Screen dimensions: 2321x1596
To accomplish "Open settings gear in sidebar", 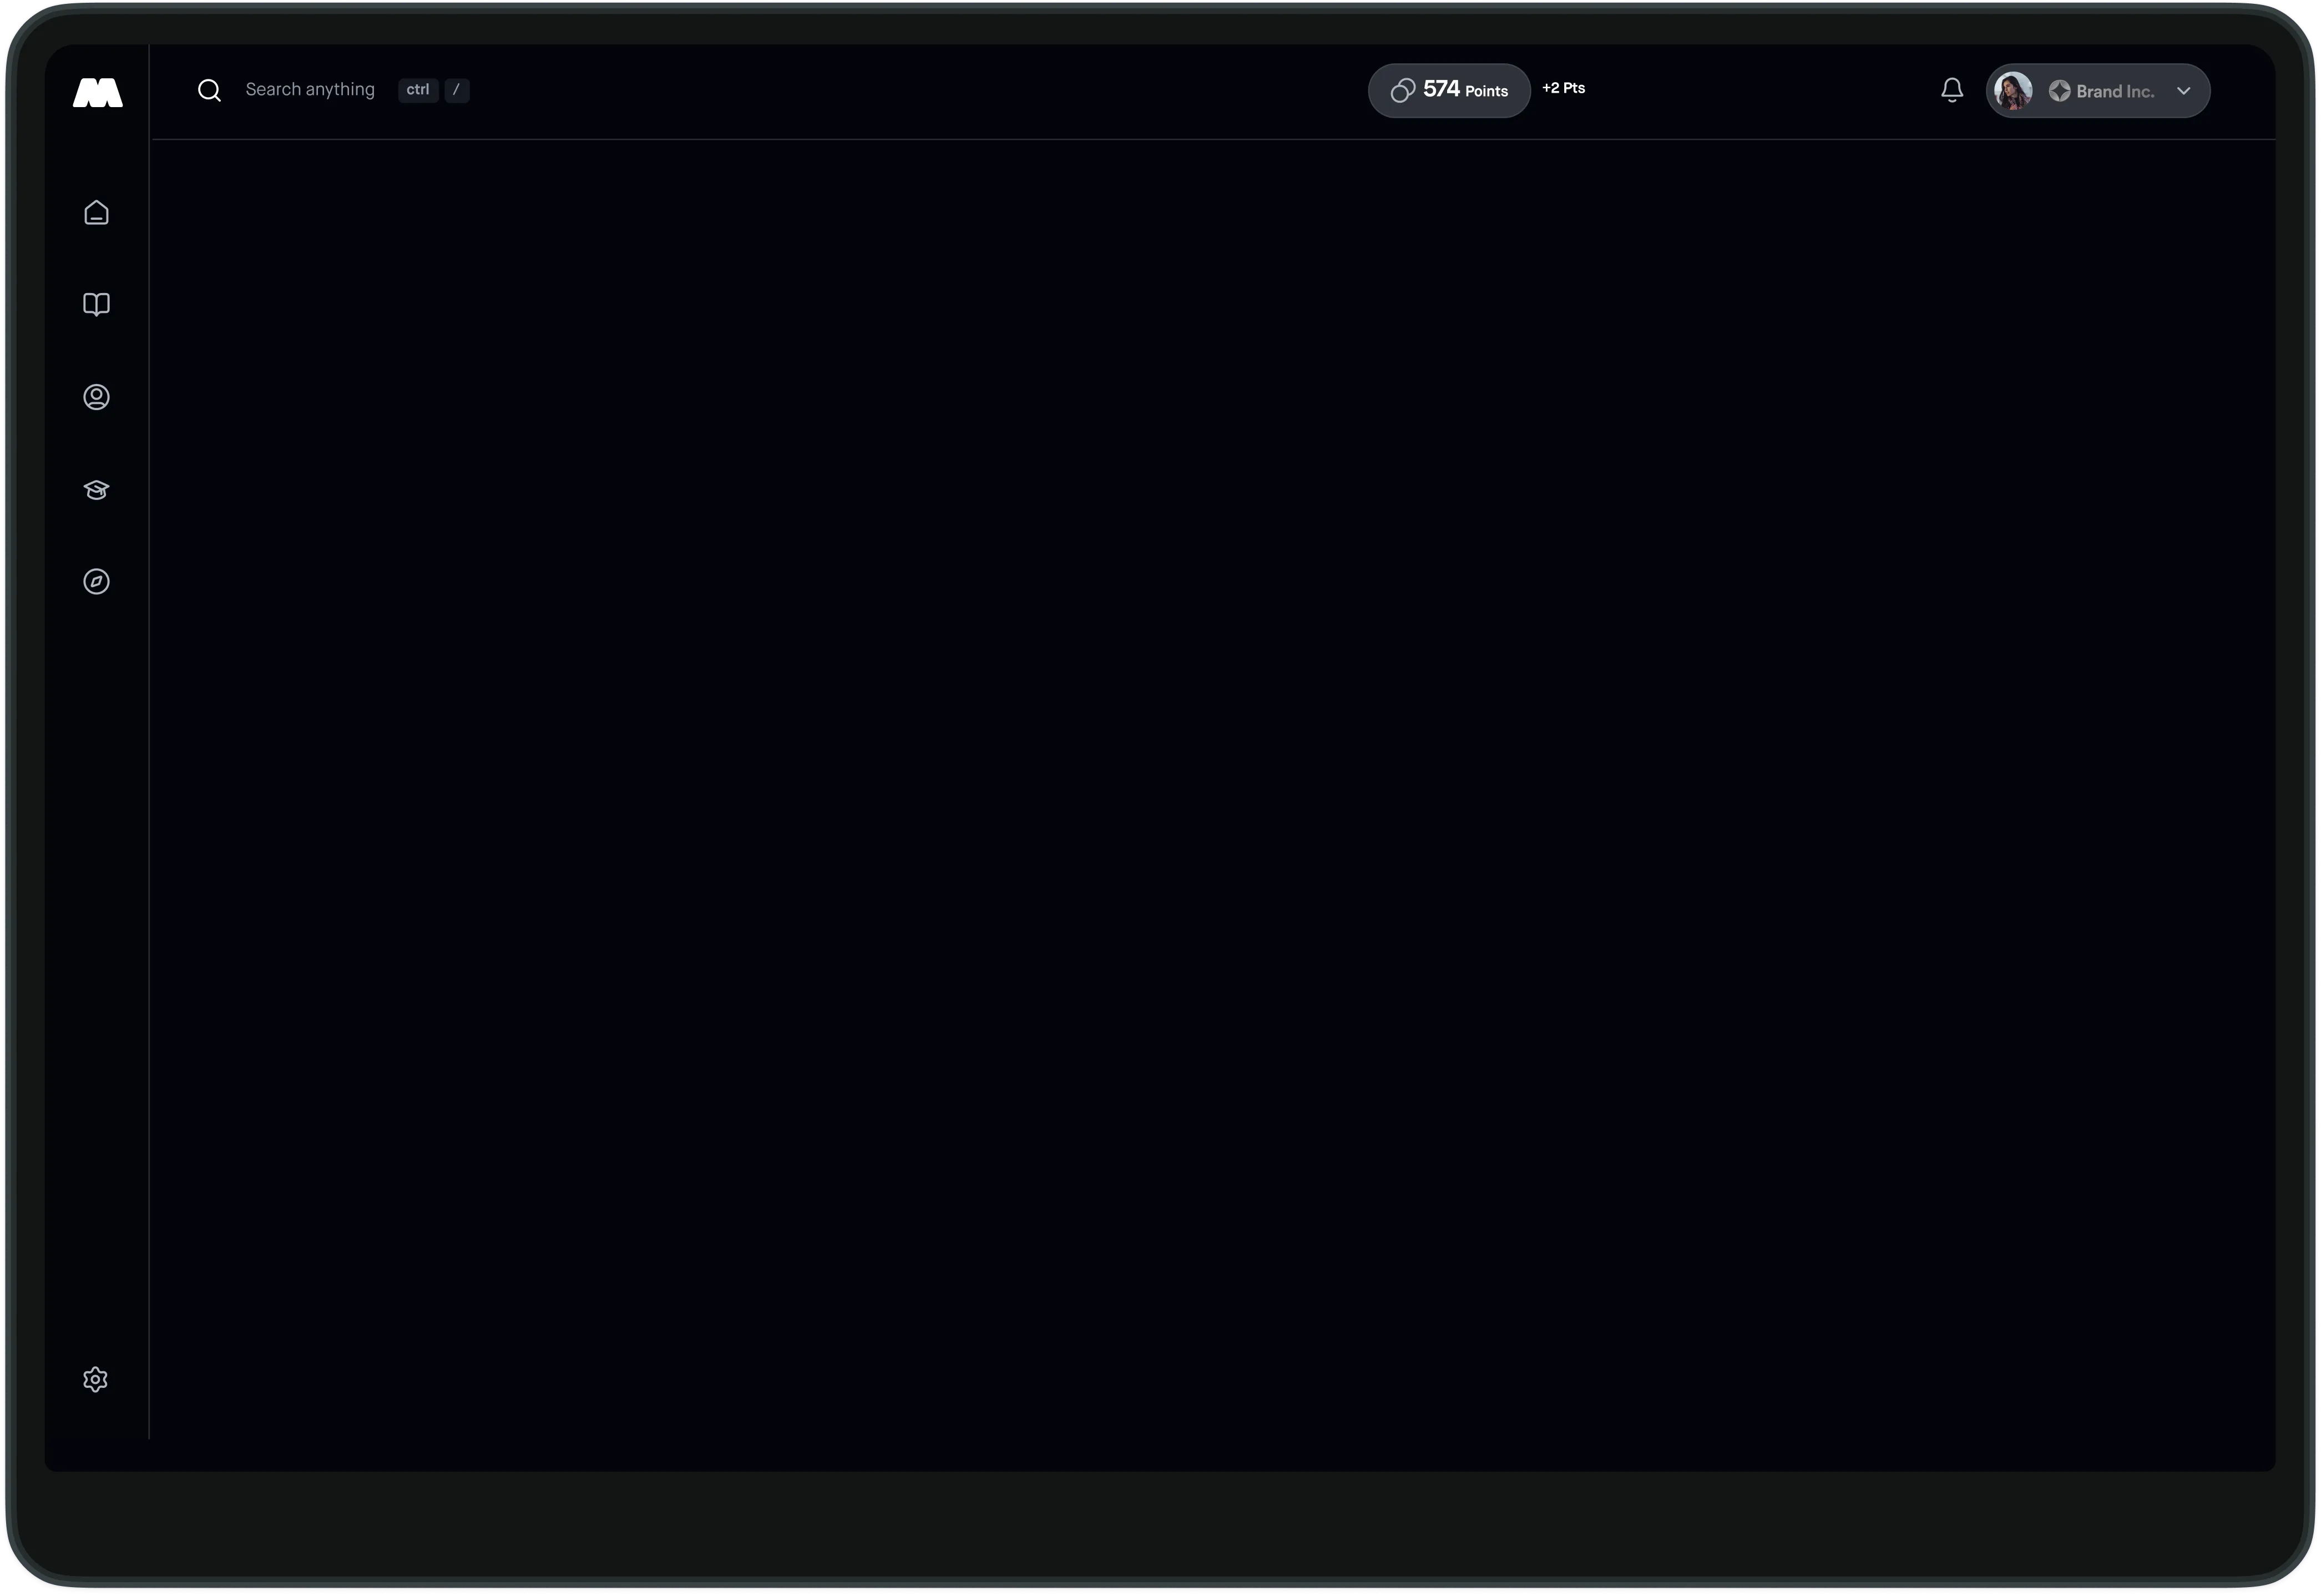I will (x=95, y=1379).
